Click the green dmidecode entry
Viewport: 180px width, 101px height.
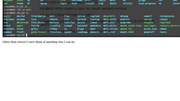(x=22, y=22)
